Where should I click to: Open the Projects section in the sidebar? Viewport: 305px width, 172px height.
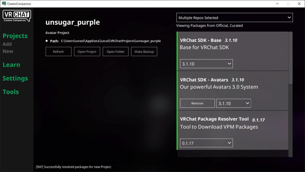pyautogui.click(x=15, y=36)
